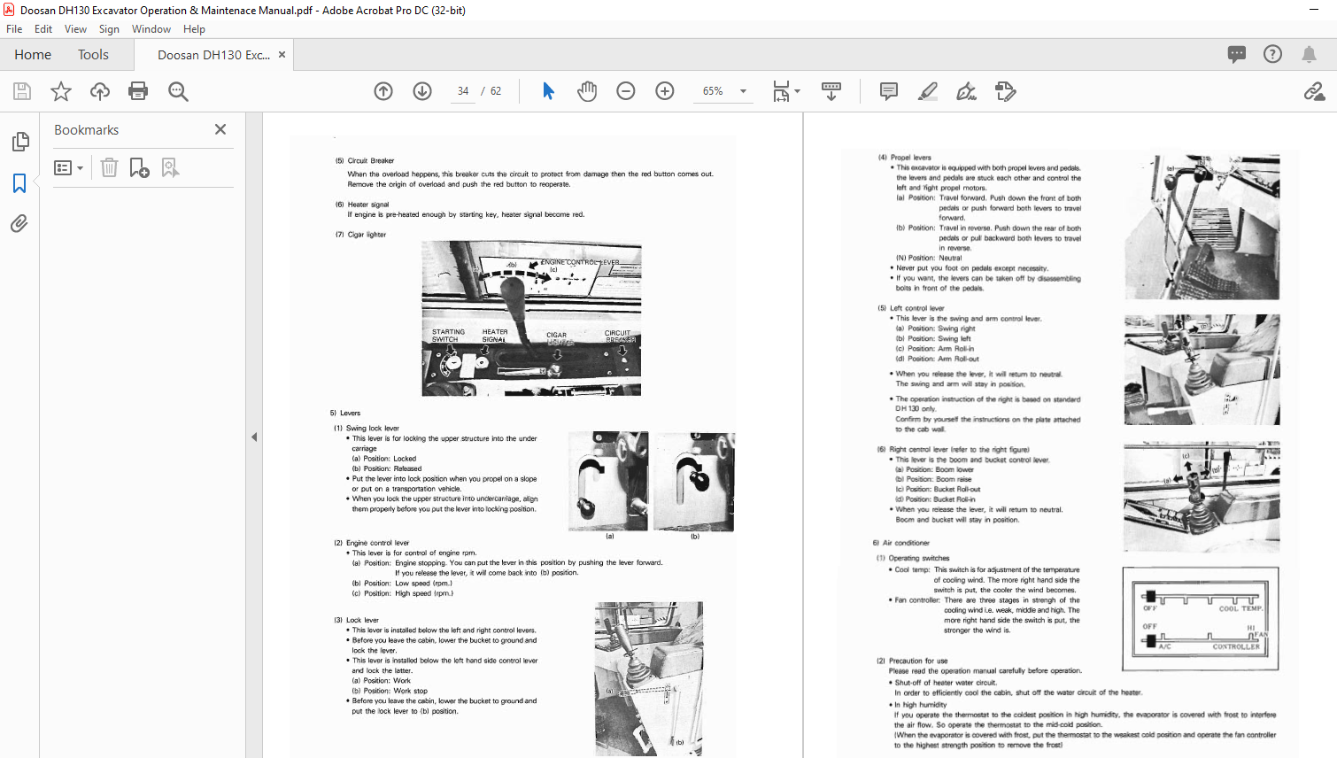Close the Doosan DH130 document tab
The height and width of the screenshot is (758, 1337).
282,55
